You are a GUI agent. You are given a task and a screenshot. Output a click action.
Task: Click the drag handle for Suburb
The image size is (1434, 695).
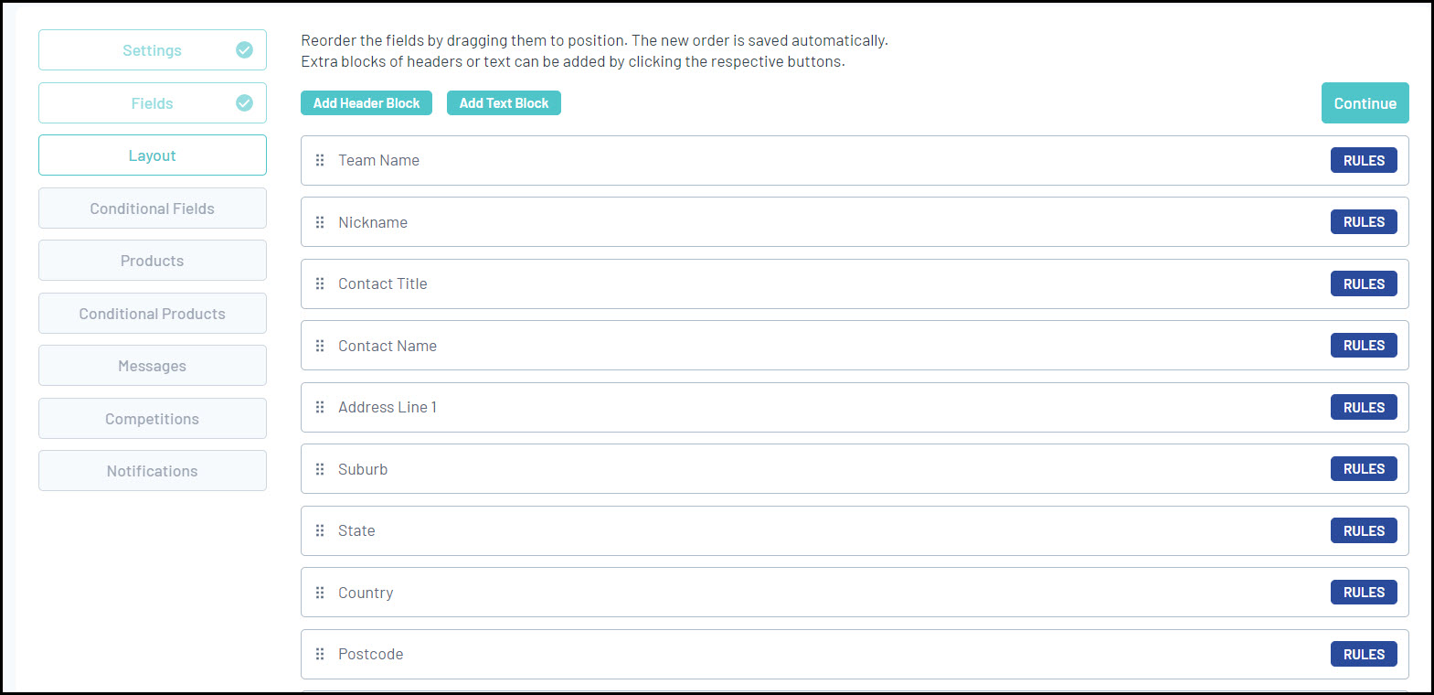click(320, 469)
